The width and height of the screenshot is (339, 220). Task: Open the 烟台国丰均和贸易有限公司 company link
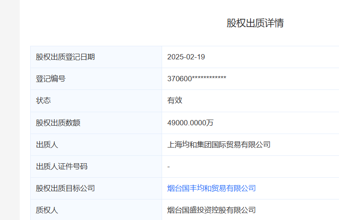(x=211, y=188)
